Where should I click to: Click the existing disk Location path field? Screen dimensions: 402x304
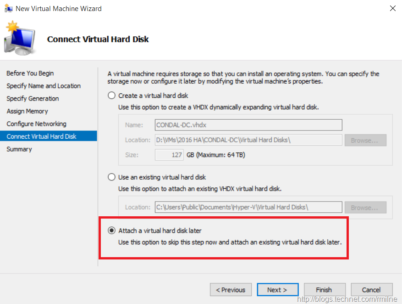click(248, 207)
